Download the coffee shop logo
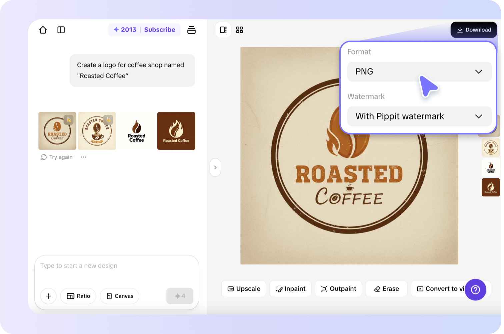Screen dimensions: 504x334 474,30
